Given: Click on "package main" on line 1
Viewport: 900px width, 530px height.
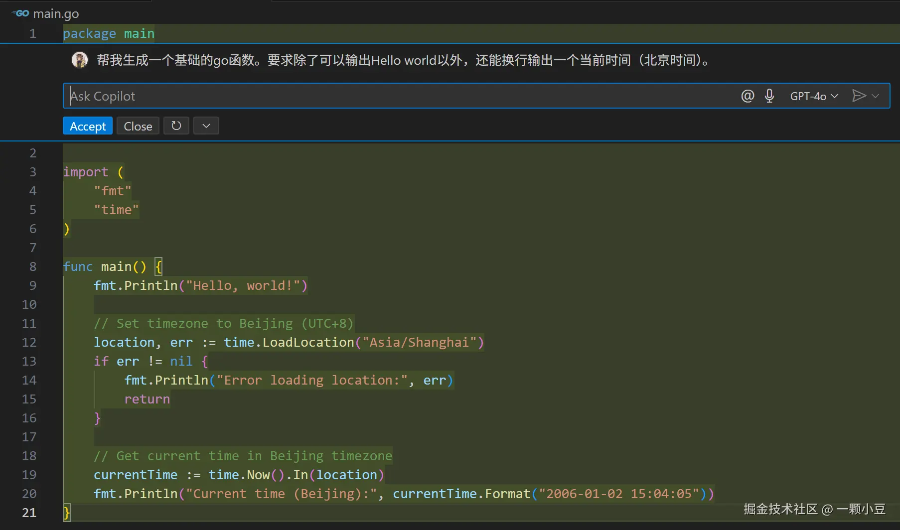Looking at the screenshot, I should point(109,33).
